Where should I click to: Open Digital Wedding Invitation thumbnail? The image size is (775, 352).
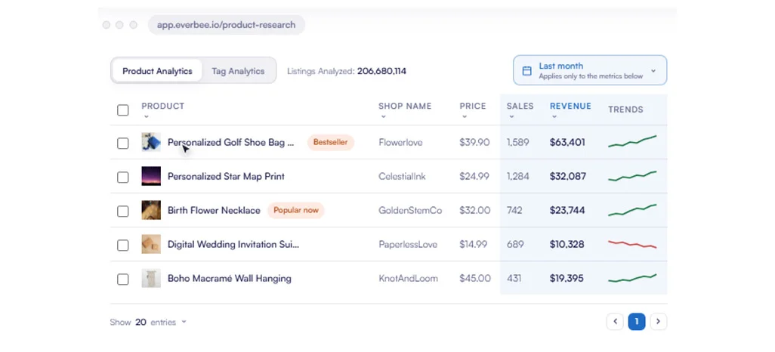(x=151, y=244)
